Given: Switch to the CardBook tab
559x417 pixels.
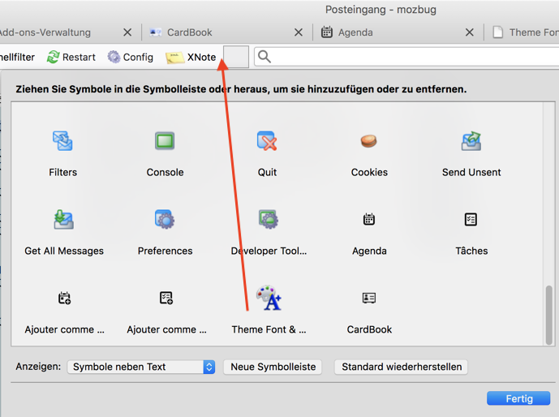Looking at the screenshot, I should coord(189,32).
